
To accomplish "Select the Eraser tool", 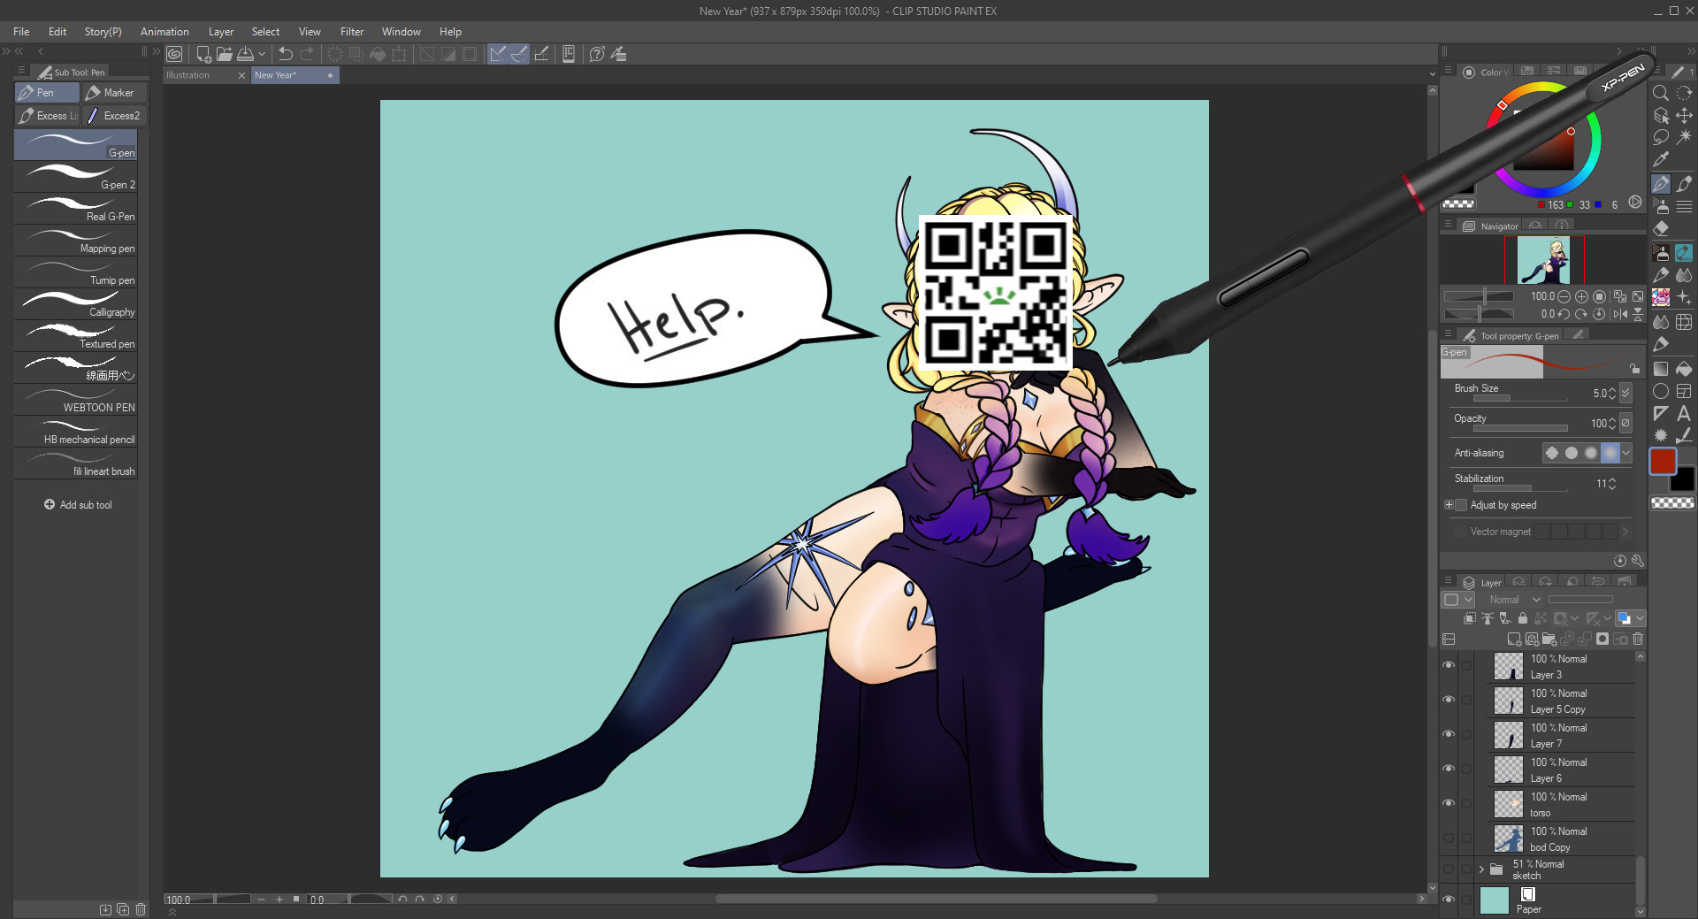I will [x=1661, y=229].
